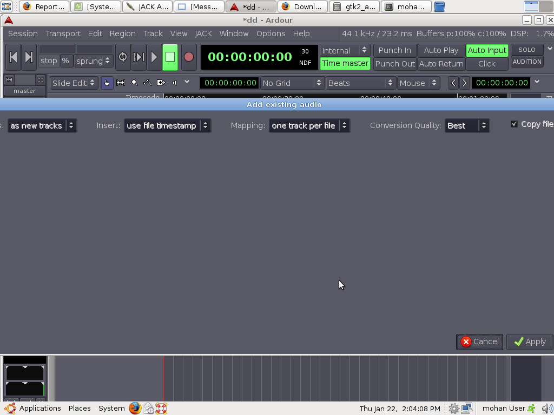The height and width of the screenshot is (415, 554).
Task: Click the go to session start button
Action: point(14,57)
